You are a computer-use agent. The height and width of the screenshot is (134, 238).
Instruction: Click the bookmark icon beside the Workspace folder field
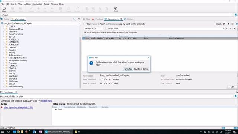pos(235,96)
